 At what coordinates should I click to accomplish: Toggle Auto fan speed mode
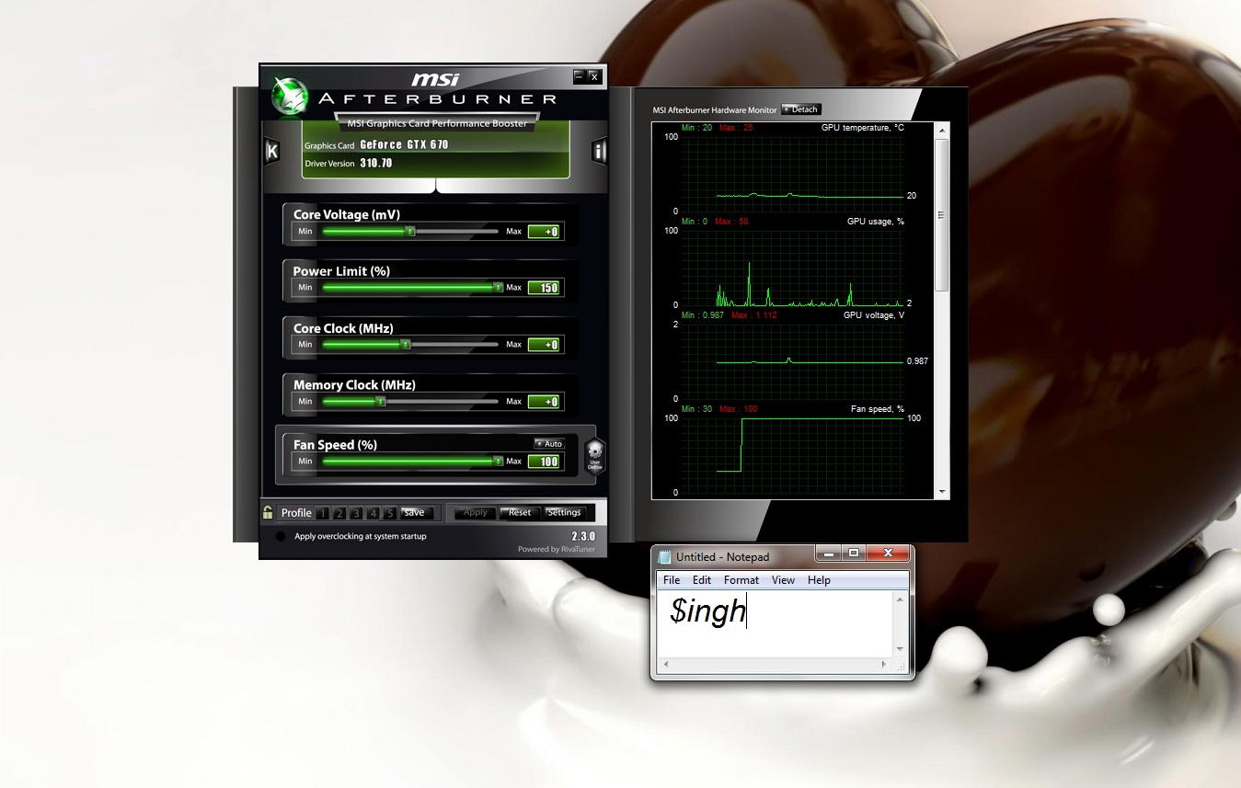pyautogui.click(x=549, y=443)
